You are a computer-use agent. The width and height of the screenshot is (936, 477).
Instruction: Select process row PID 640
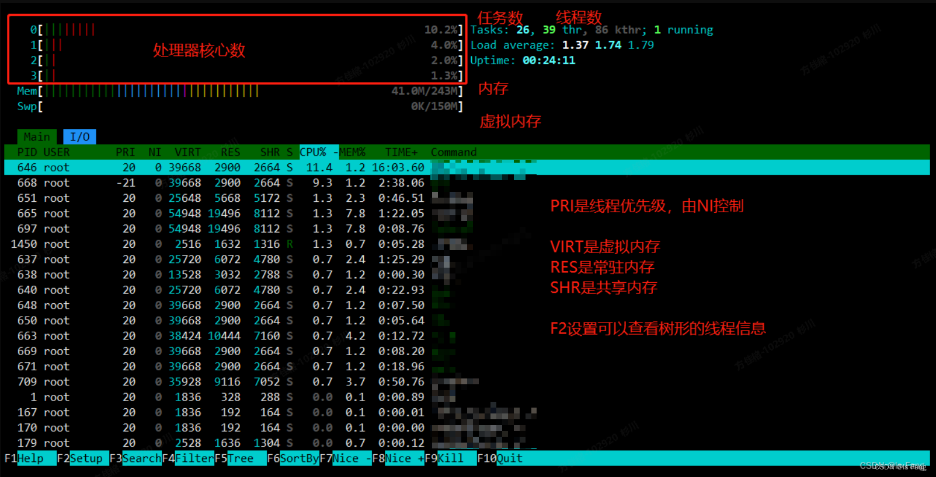467,290
